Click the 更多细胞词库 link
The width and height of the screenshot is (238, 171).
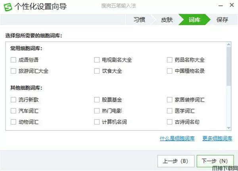click(217, 138)
